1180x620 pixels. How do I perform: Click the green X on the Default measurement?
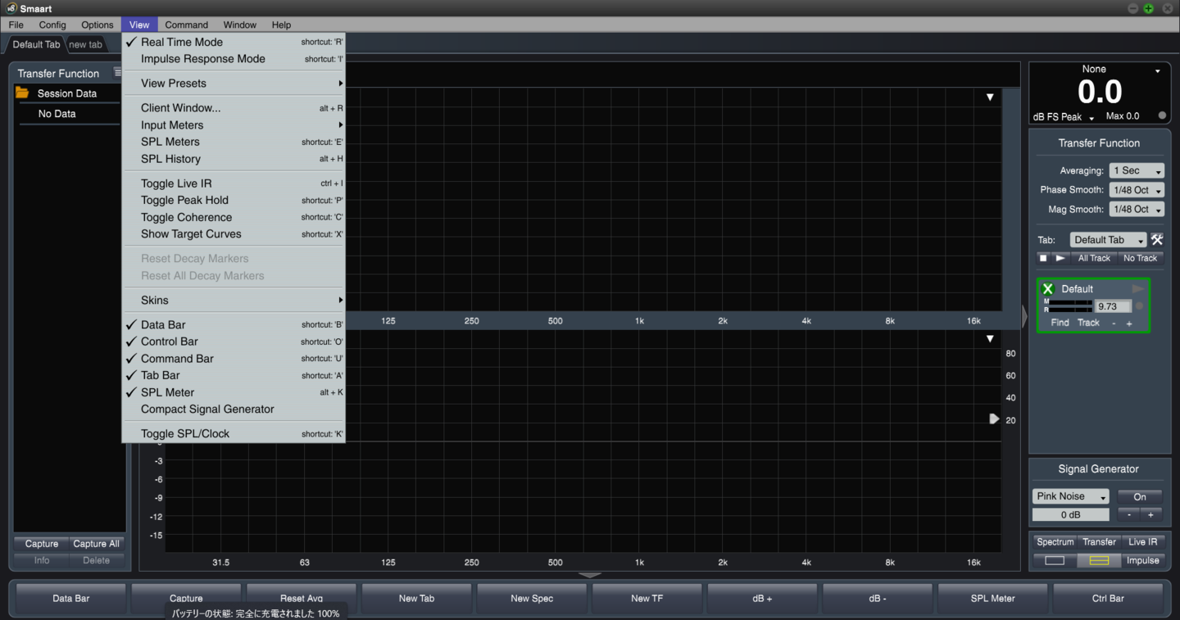point(1047,288)
